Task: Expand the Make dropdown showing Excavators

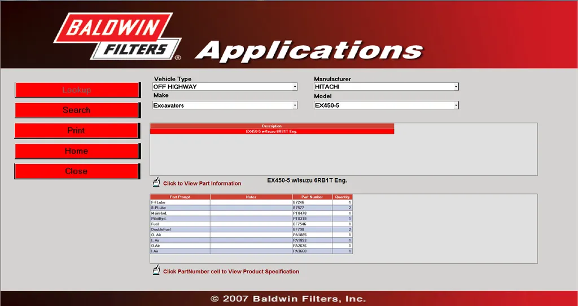Action: pos(295,106)
